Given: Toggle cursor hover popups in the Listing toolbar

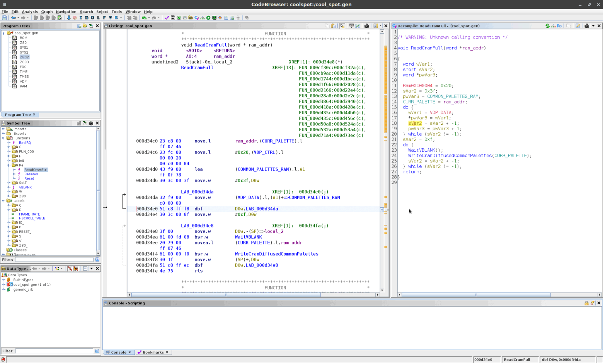Looking at the screenshot, I should click(x=342, y=25).
